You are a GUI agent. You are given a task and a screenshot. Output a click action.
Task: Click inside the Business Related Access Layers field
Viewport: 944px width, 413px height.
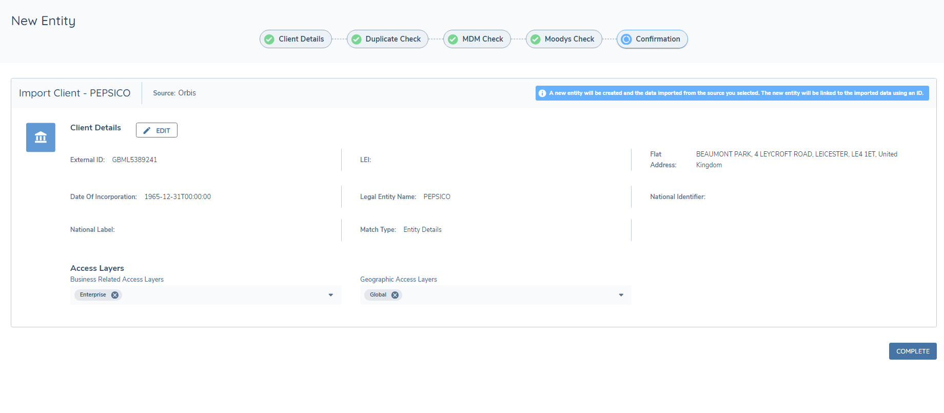(221, 295)
